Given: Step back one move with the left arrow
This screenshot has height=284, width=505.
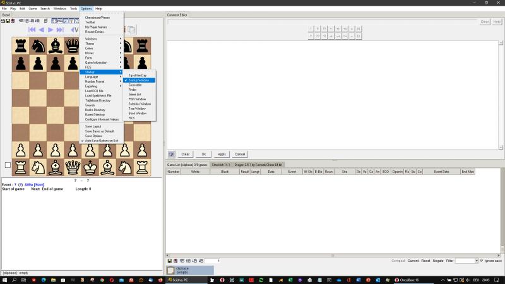Looking at the screenshot, I should (x=42, y=30).
